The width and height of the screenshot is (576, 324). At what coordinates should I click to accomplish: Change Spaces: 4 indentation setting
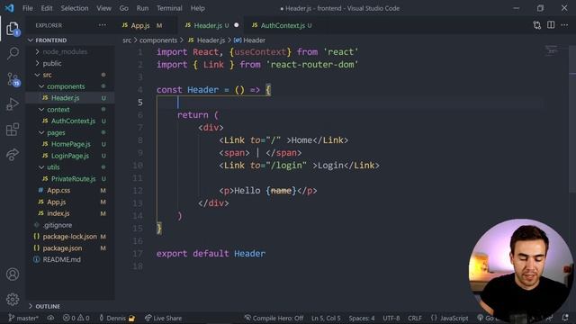pyautogui.click(x=362, y=318)
